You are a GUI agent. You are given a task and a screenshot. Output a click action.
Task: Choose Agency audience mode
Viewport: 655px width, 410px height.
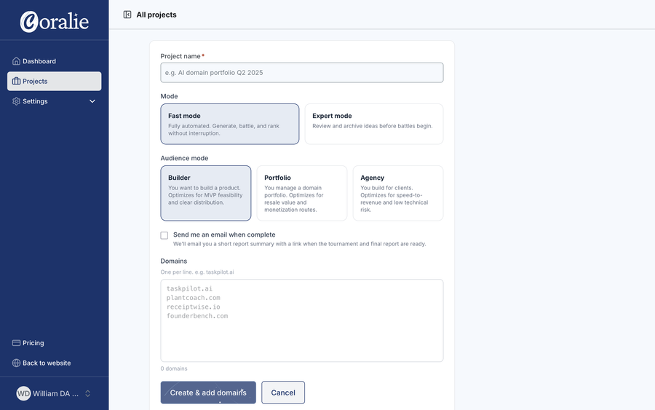397,193
